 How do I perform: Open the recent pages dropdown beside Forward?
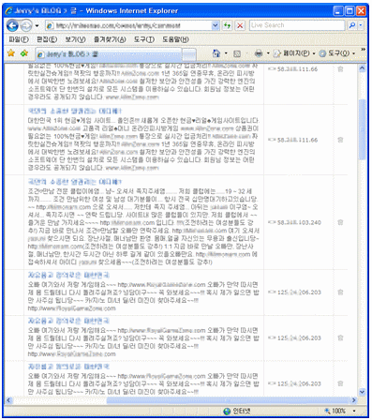(x=37, y=25)
